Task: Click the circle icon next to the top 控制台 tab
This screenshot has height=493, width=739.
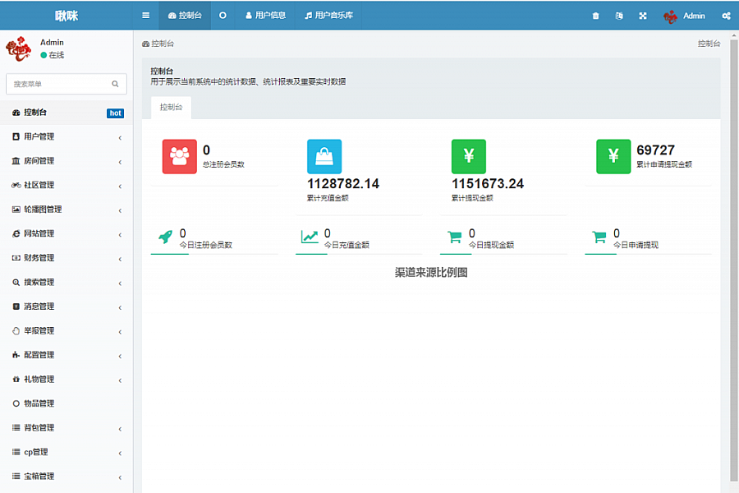Action: [223, 15]
